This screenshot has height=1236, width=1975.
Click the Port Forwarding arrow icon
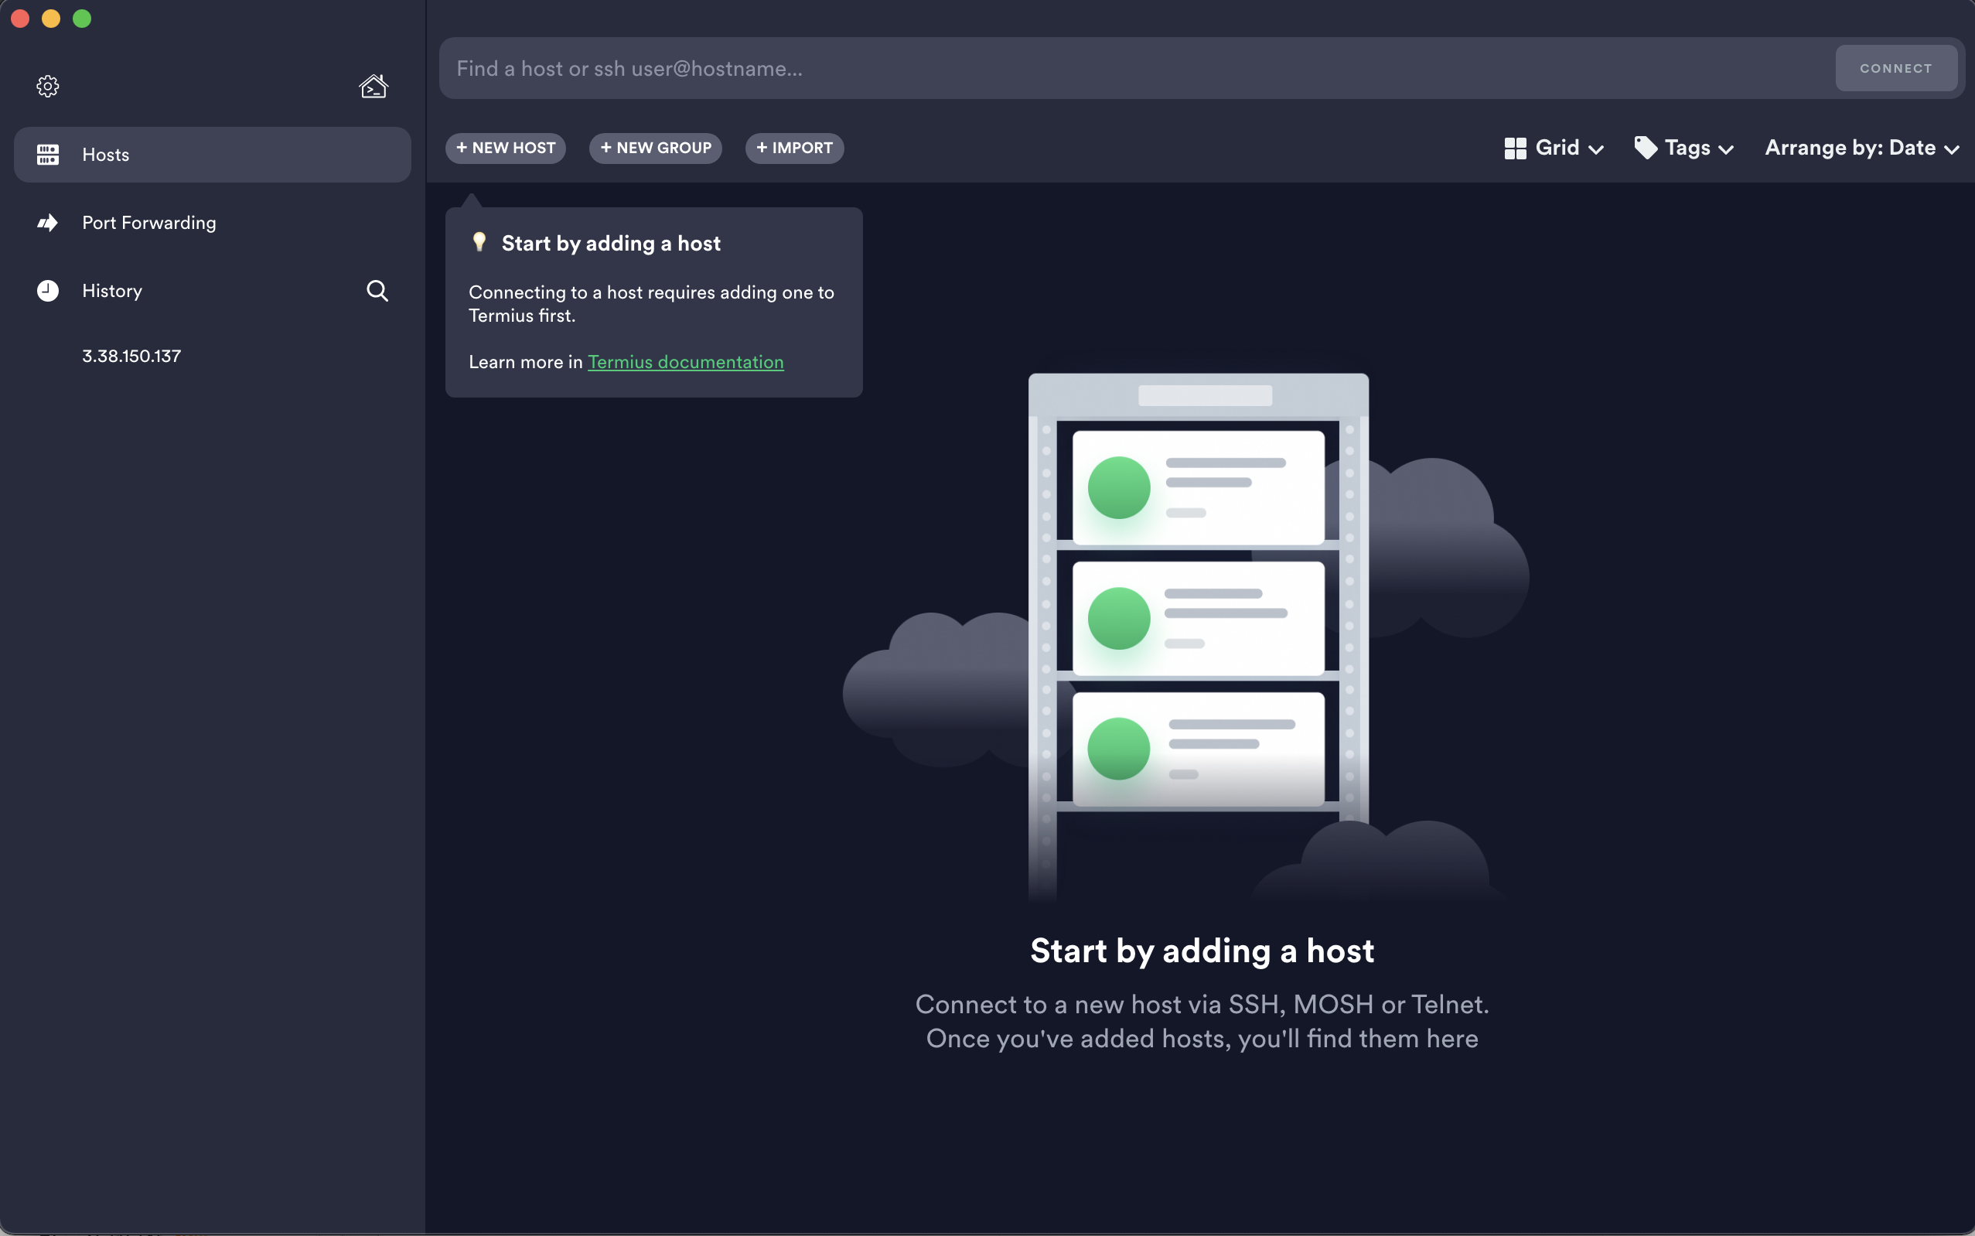point(47,222)
